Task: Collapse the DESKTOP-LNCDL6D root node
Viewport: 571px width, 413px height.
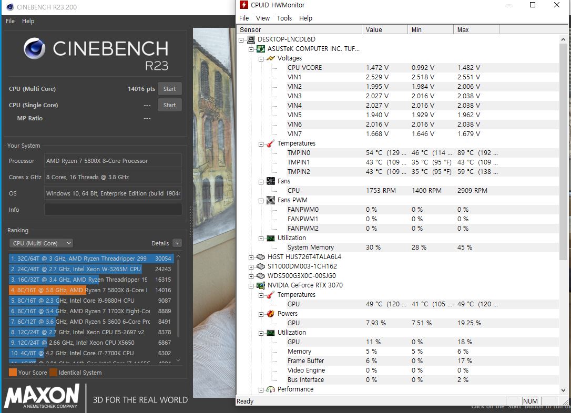Action: 241,40
